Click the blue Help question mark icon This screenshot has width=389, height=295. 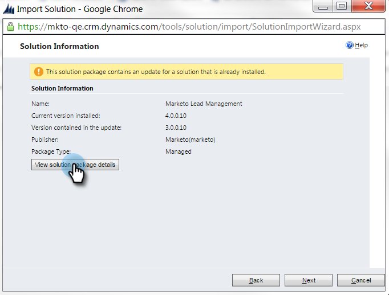[349, 45]
